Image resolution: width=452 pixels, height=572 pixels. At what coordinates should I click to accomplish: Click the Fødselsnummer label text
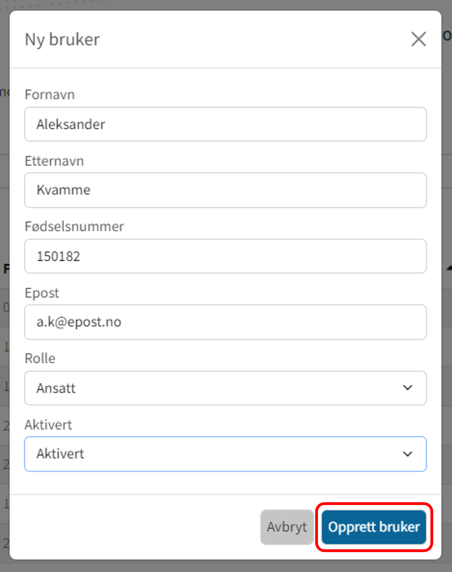(74, 226)
